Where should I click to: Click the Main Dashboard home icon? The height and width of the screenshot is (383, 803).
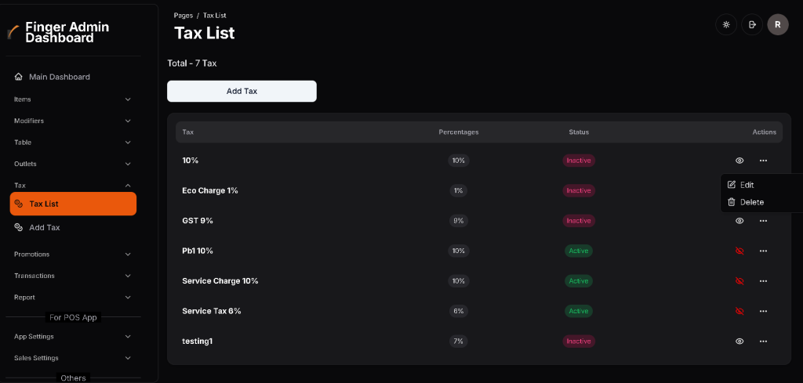click(x=19, y=77)
